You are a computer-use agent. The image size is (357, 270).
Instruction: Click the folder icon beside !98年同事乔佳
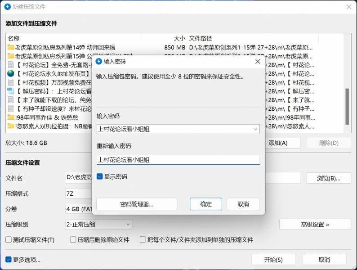tap(11, 117)
